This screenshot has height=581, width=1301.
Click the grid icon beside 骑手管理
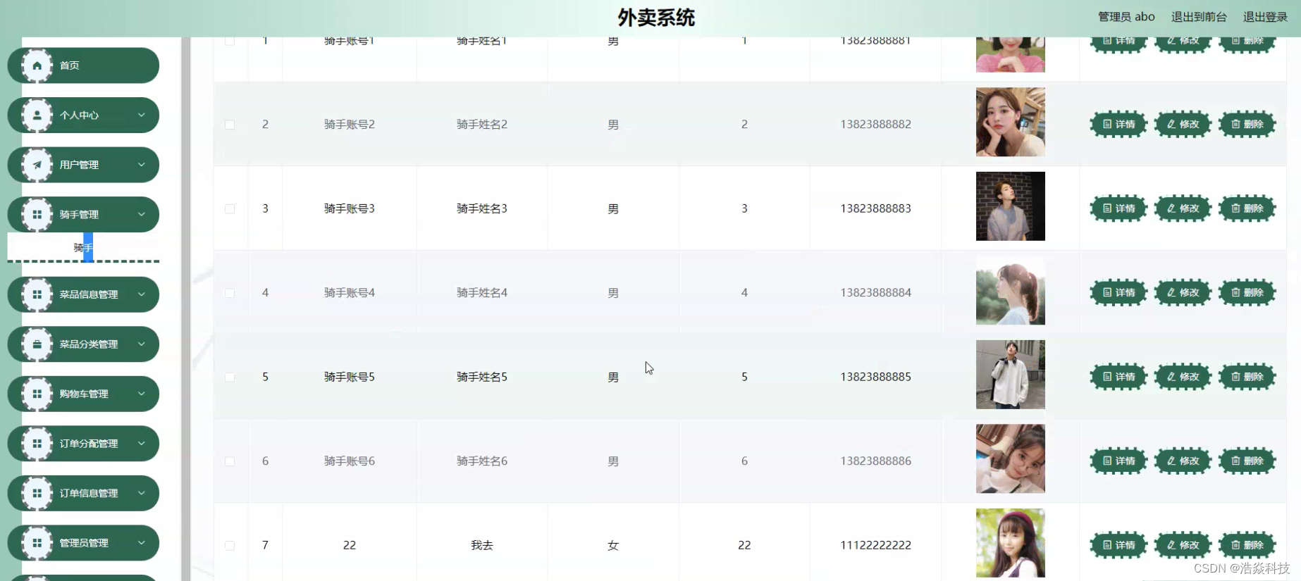(37, 214)
